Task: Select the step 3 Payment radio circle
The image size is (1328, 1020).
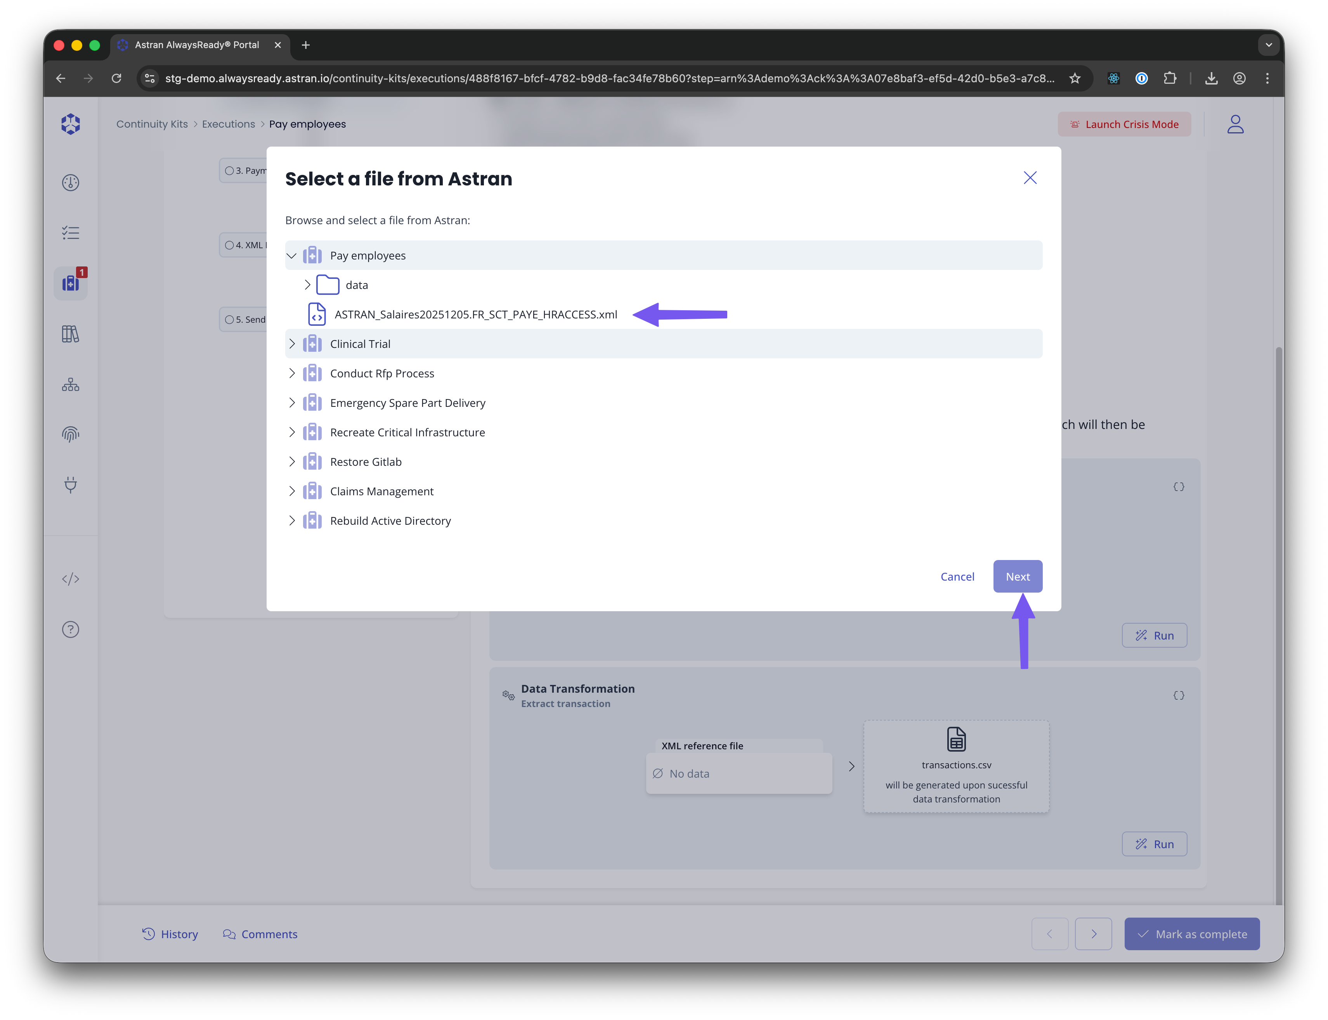Action: click(x=229, y=171)
